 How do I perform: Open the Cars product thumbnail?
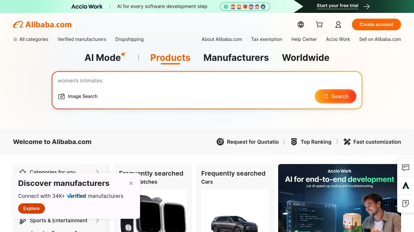point(235,211)
